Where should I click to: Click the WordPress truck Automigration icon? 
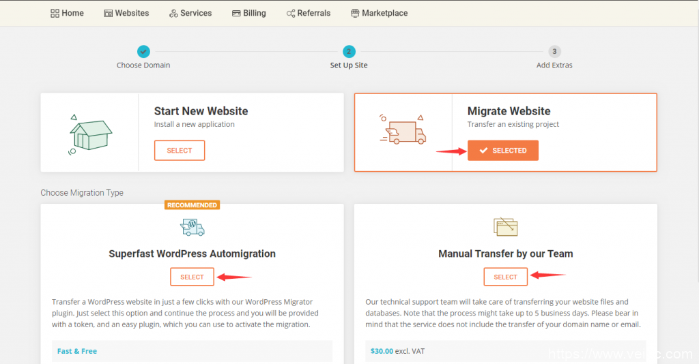pyautogui.click(x=192, y=227)
